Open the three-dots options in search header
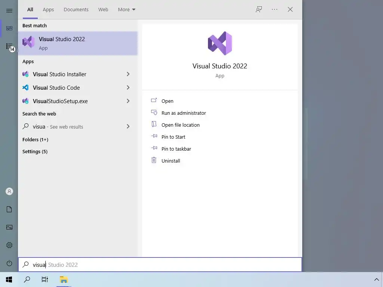 (275, 9)
